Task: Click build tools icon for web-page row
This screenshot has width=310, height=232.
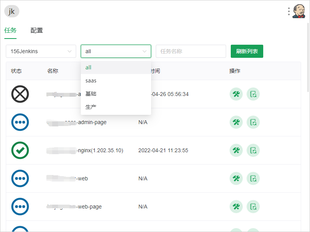Action: [x=236, y=207]
